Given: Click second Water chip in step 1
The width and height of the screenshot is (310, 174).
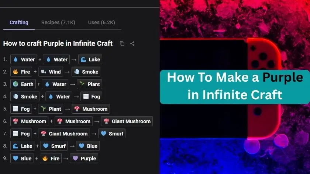Looking at the screenshot, I should click(x=56, y=59).
